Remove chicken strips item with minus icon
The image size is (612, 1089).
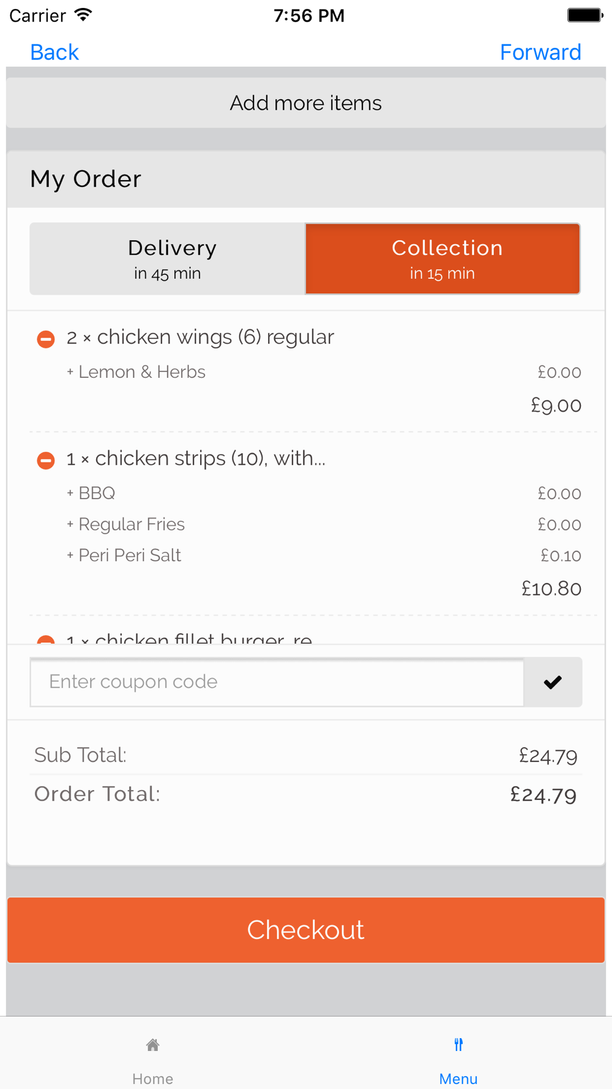pyautogui.click(x=46, y=460)
